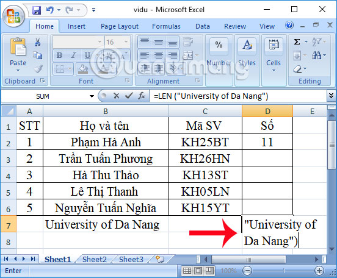Open Find & Select binoculars
337x278 pixels.
tap(317, 55)
